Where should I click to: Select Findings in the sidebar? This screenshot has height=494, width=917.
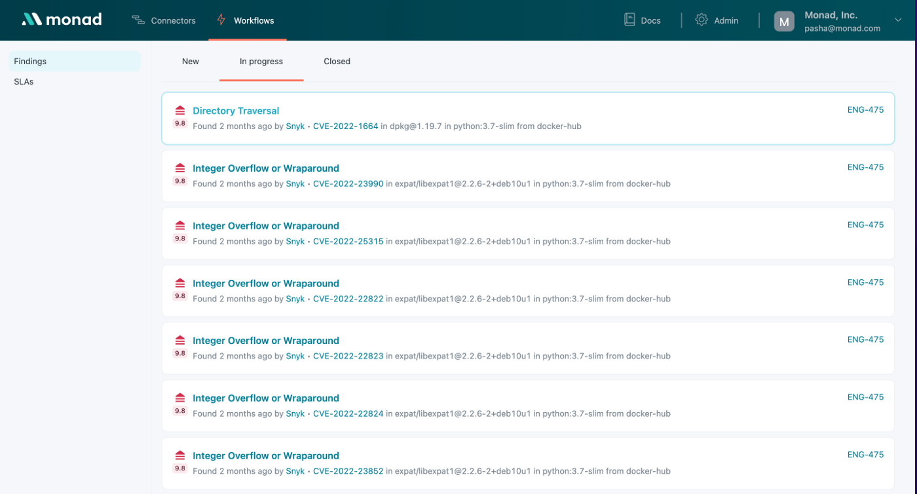point(30,61)
